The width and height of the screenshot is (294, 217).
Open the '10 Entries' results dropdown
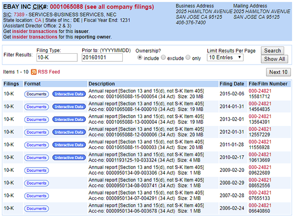tap(225, 57)
